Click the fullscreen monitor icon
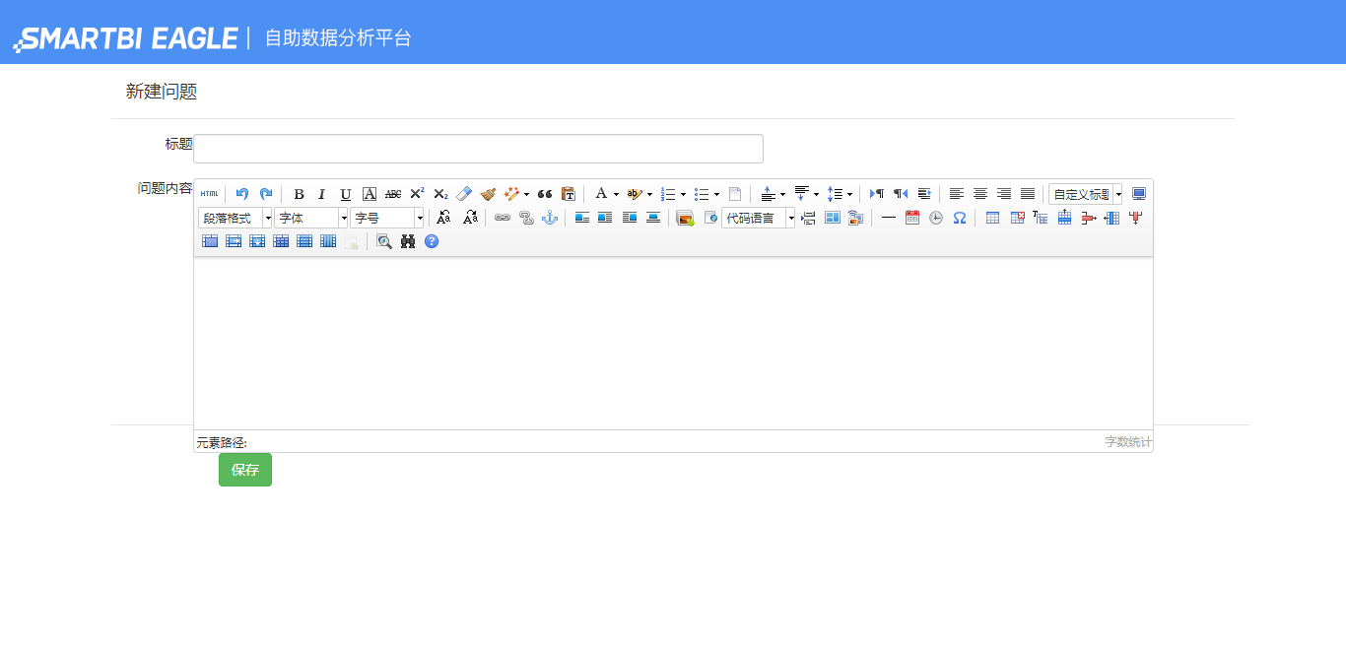The height and width of the screenshot is (647, 1346). [1139, 194]
